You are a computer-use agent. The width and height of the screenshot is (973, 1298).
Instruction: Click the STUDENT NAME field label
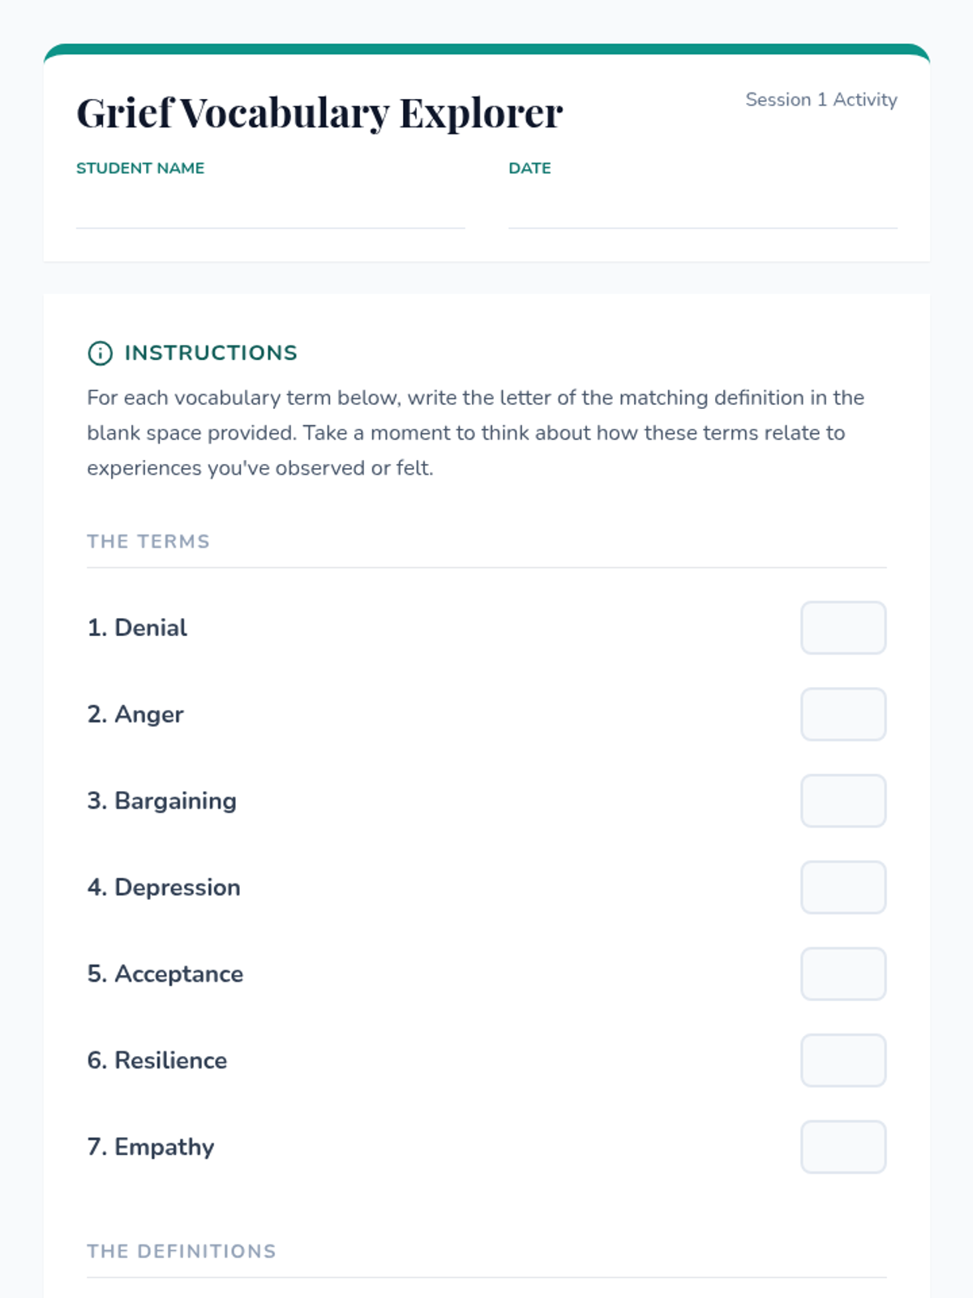140,168
